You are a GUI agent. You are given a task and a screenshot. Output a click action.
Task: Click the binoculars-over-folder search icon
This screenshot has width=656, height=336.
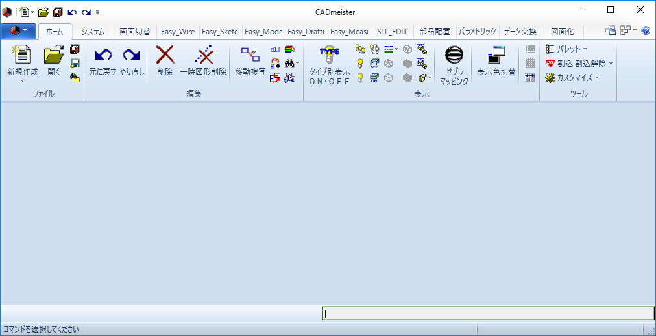75,77
